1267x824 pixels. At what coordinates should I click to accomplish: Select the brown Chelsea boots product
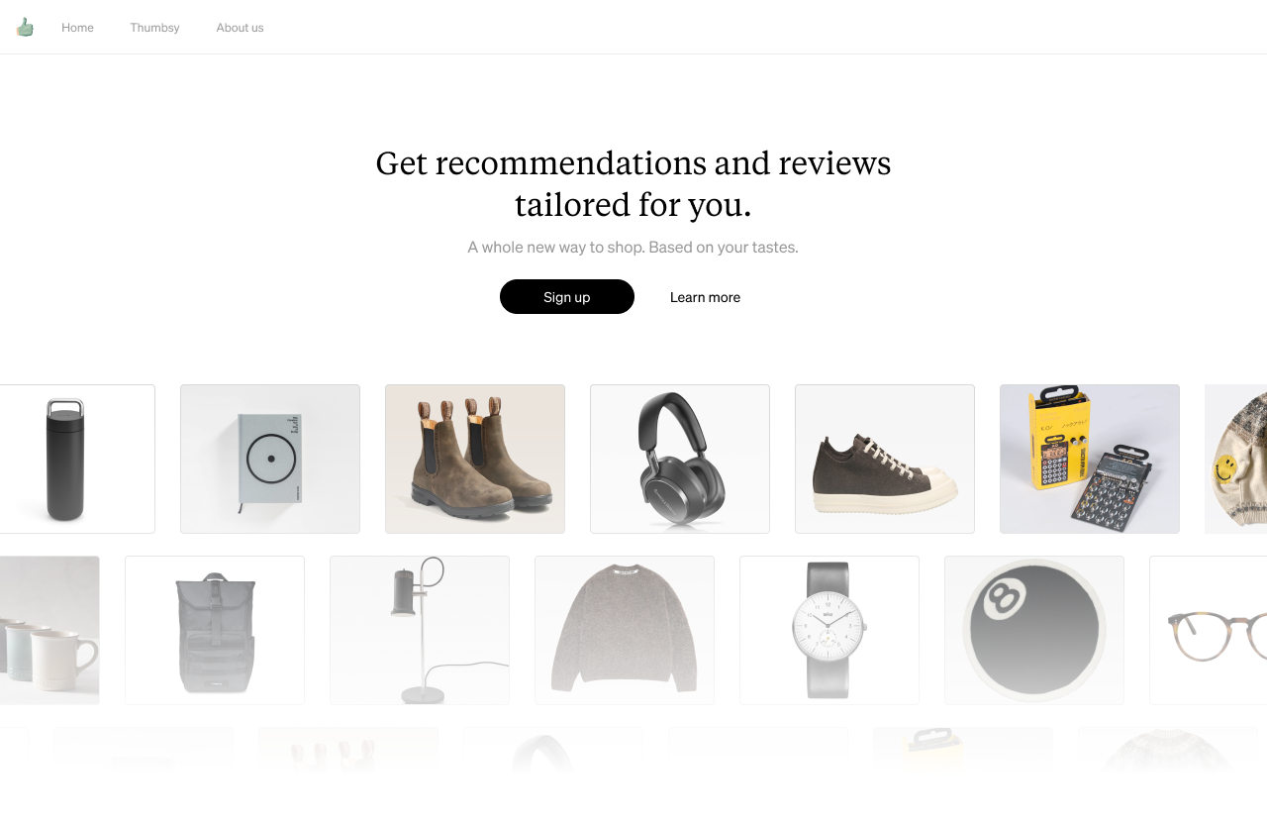coord(475,460)
